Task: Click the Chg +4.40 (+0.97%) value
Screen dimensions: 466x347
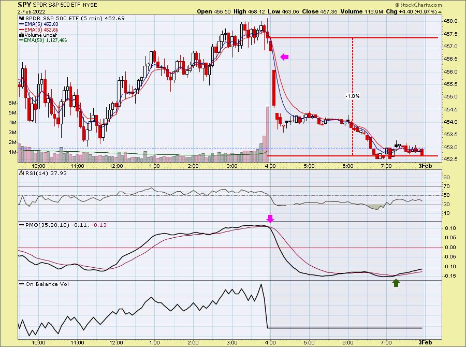Action: click(411, 11)
